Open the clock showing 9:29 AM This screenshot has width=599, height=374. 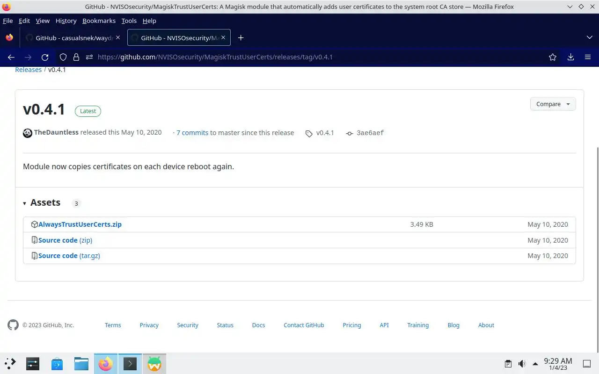click(558, 364)
